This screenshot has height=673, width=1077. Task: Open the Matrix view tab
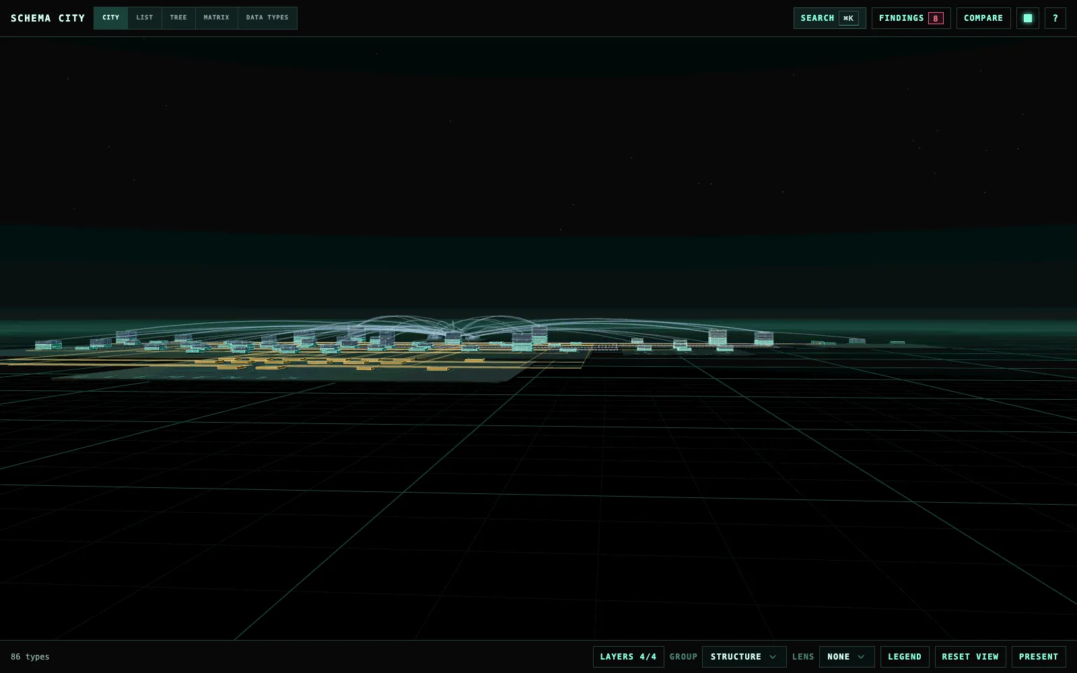pos(217,18)
